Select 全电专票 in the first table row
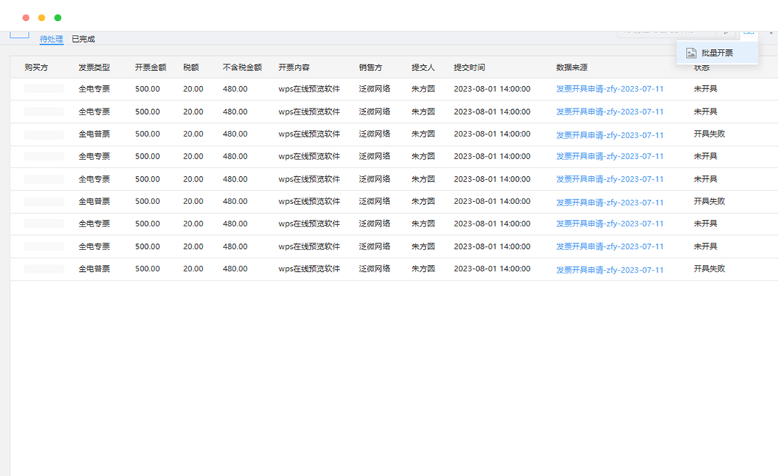Image resolution: width=778 pixels, height=476 pixels. coord(94,89)
